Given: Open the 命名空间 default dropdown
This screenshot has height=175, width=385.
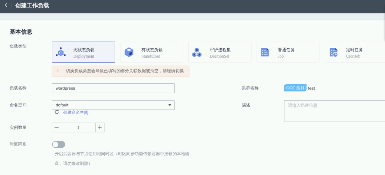Looking at the screenshot, I should click(x=113, y=105).
